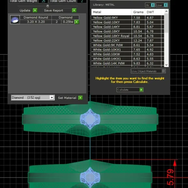Click the Set Material button
This screenshot has height=188, width=188.
pyautogui.click(x=70, y=98)
